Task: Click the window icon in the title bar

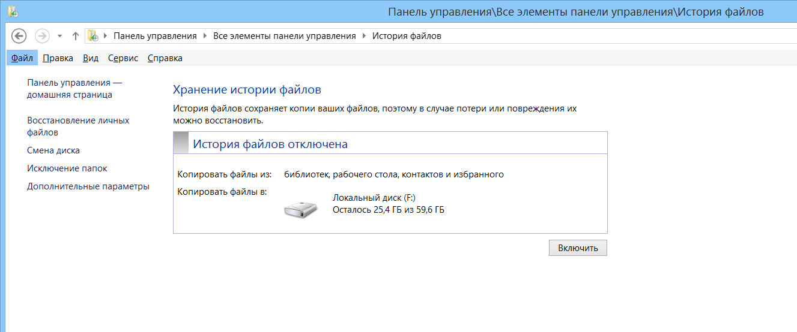Action: click(x=13, y=11)
